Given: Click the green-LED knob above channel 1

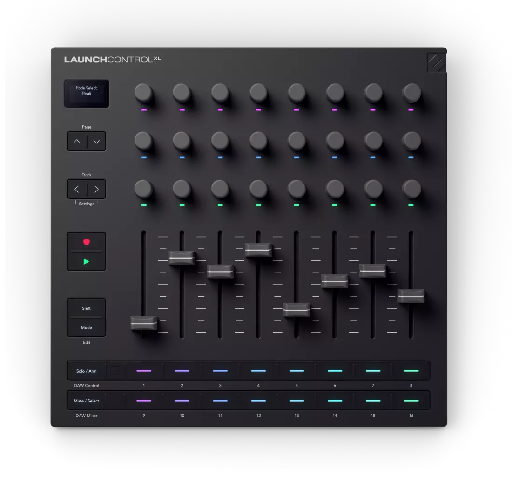Looking at the screenshot, I should point(144,189).
